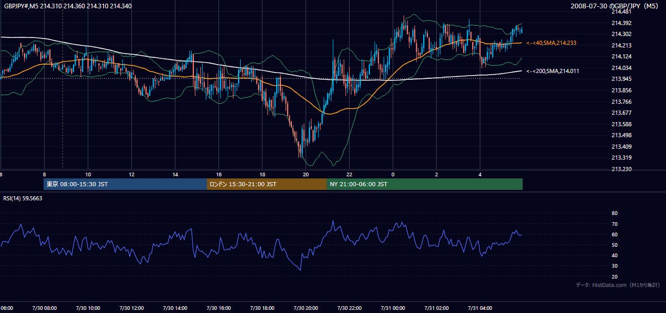Screen dimensions: 666x313
Task: Click hour mark 0 under price chart
Action: tap(393, 174)
